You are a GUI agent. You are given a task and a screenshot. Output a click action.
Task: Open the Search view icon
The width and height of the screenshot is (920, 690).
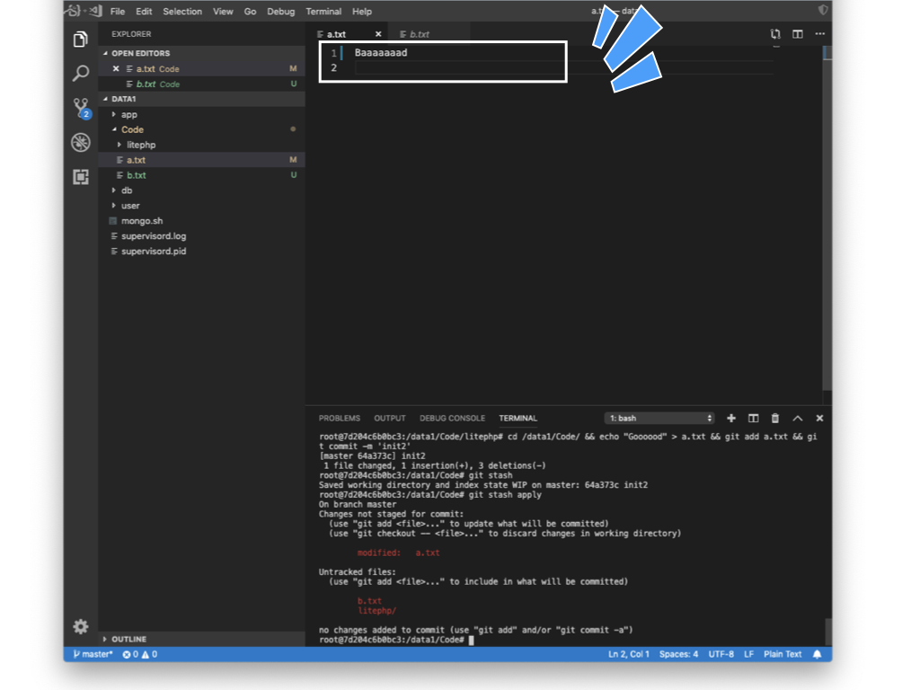(x=81, y=74)
